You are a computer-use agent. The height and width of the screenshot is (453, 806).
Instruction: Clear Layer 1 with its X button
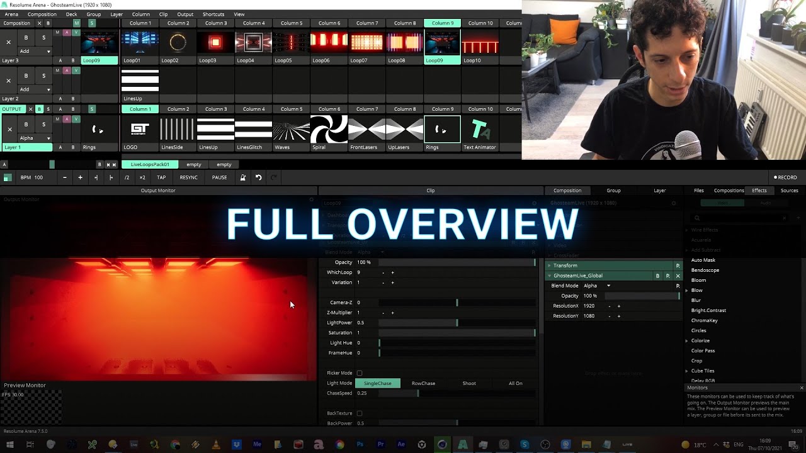point(9,129)
